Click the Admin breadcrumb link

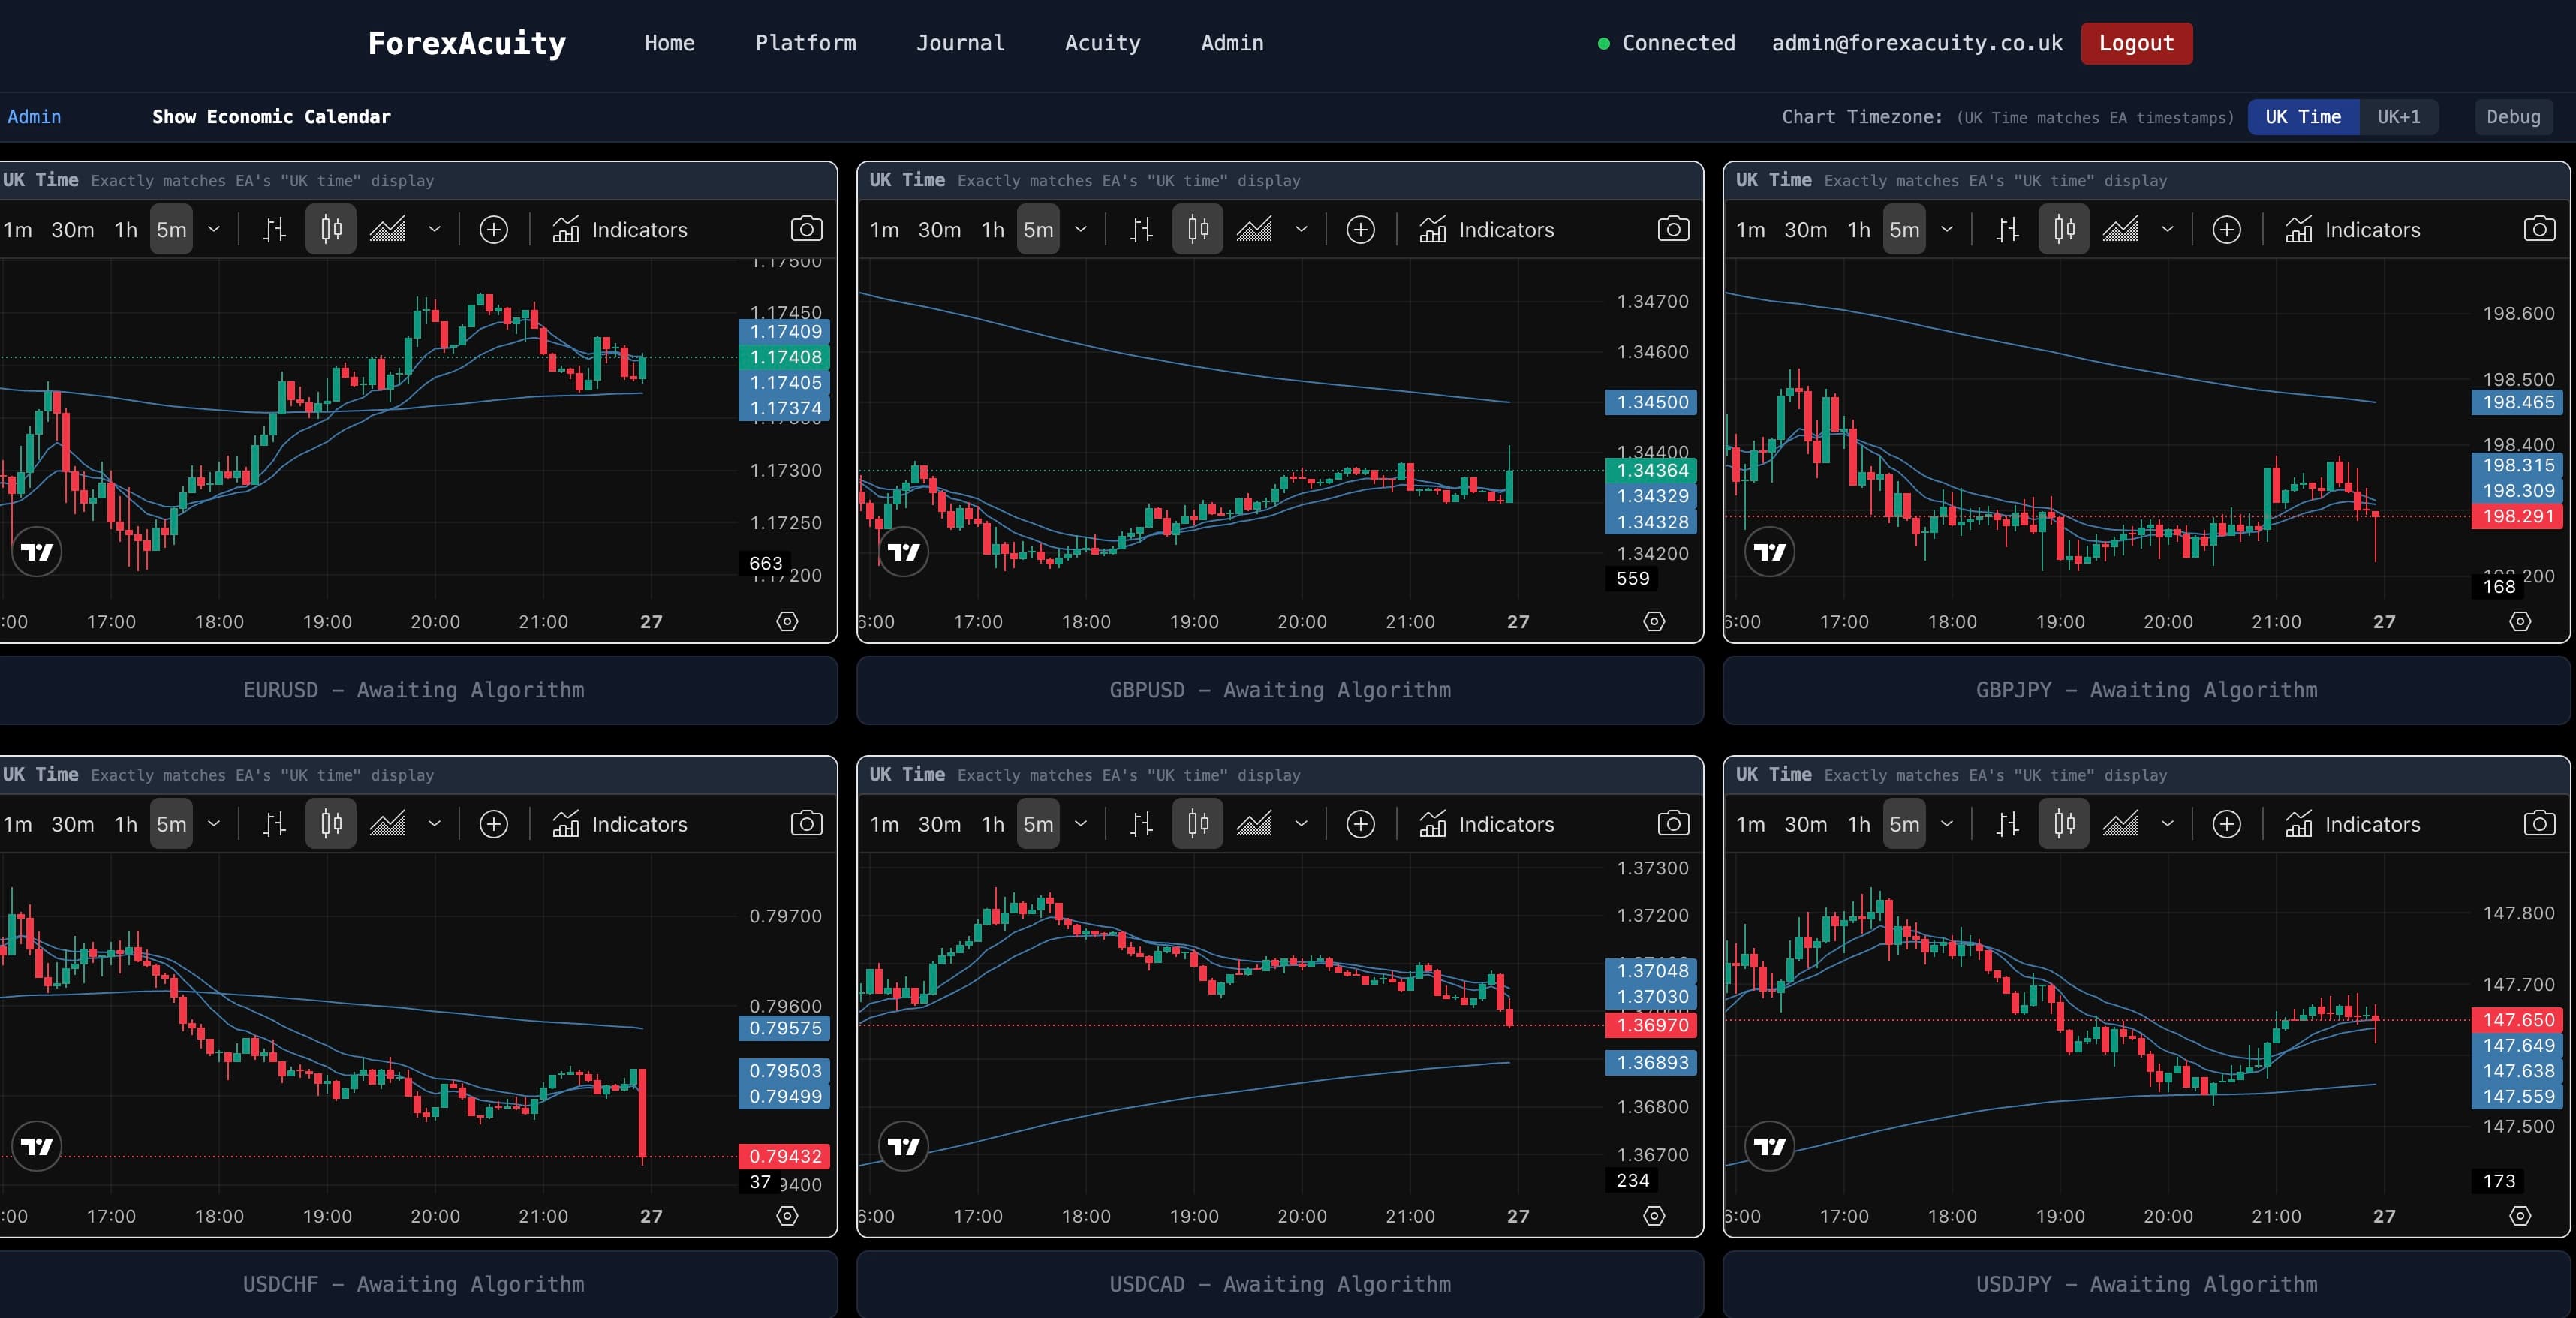(34, 117)
